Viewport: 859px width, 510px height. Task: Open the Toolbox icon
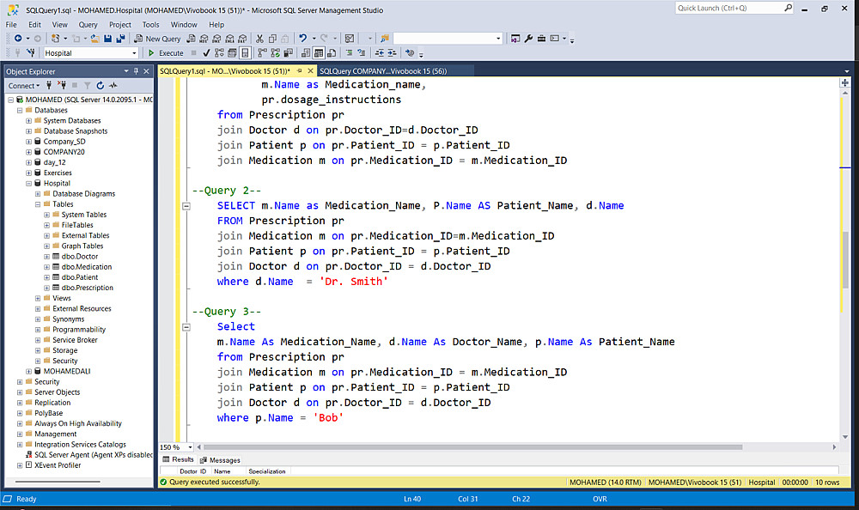click(x=541, y=39)
